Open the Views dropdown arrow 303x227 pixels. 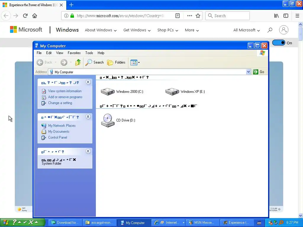point(139,62)
